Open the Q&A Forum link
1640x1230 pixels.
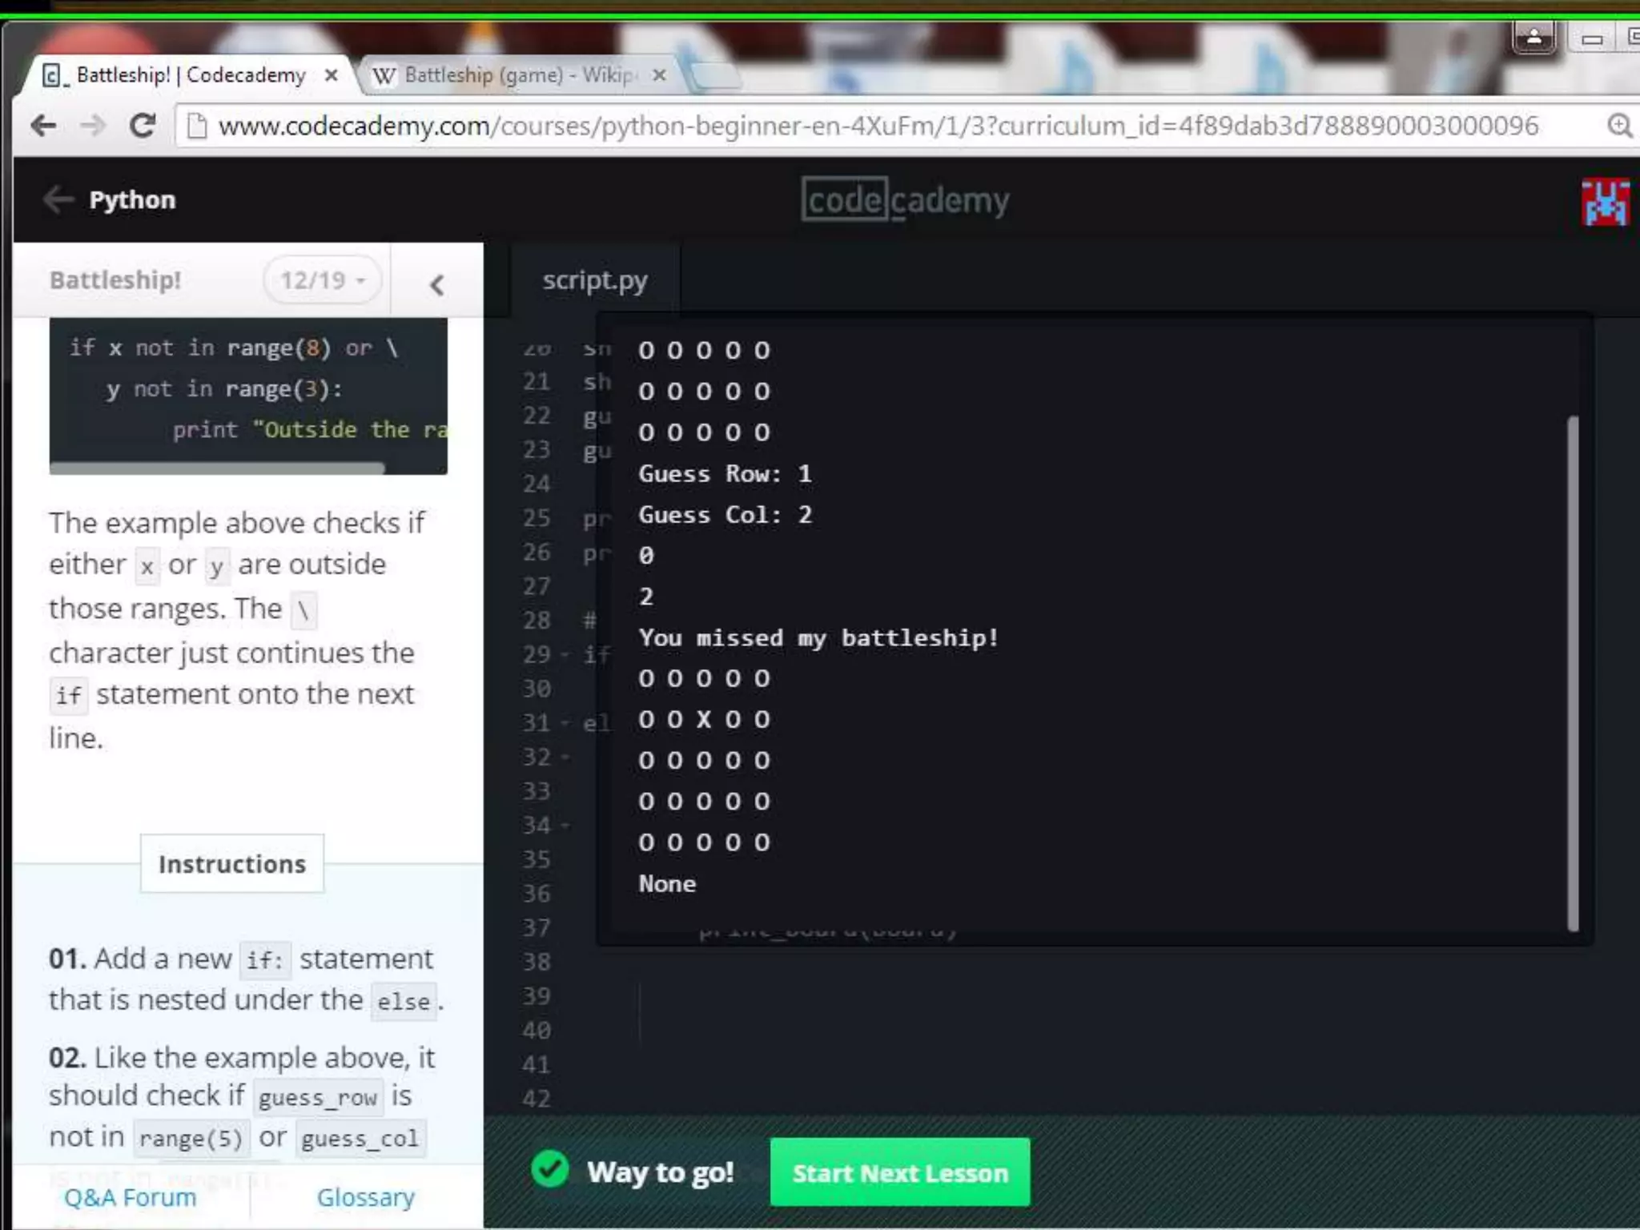click(130, 1197)
